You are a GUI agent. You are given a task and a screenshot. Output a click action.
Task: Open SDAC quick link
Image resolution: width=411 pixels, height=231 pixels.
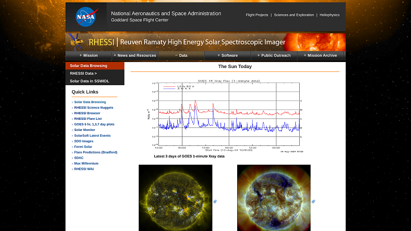(x=79, y=158)
